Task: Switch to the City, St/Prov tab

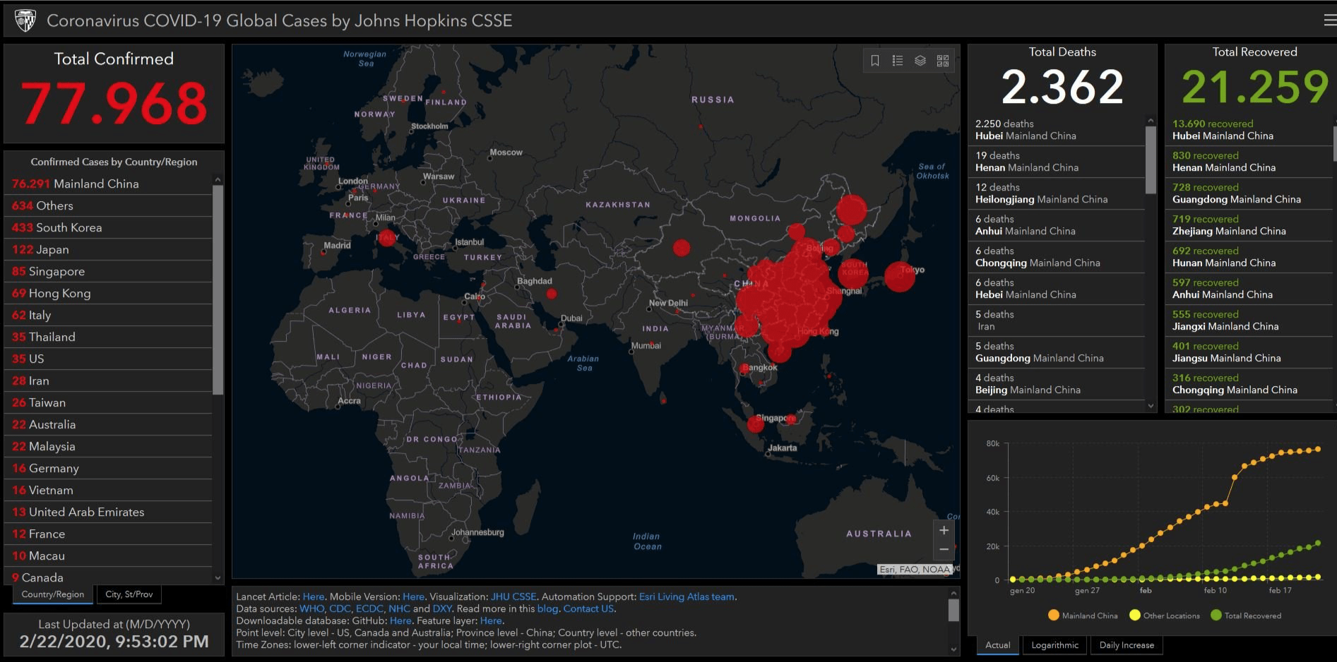Action: 129,594
